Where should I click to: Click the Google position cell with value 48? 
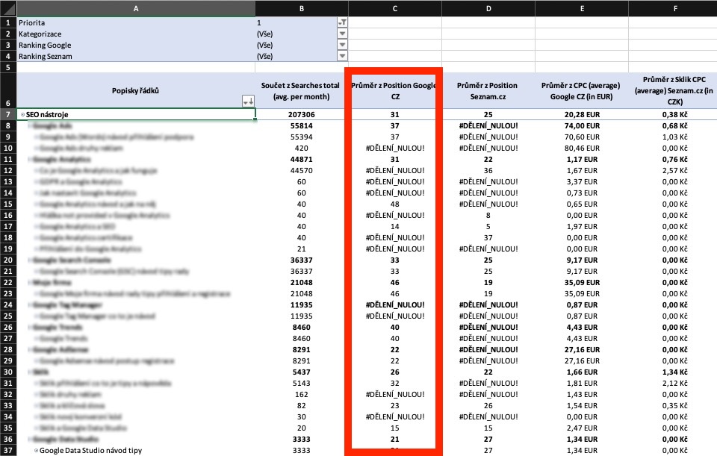(395, 204)
